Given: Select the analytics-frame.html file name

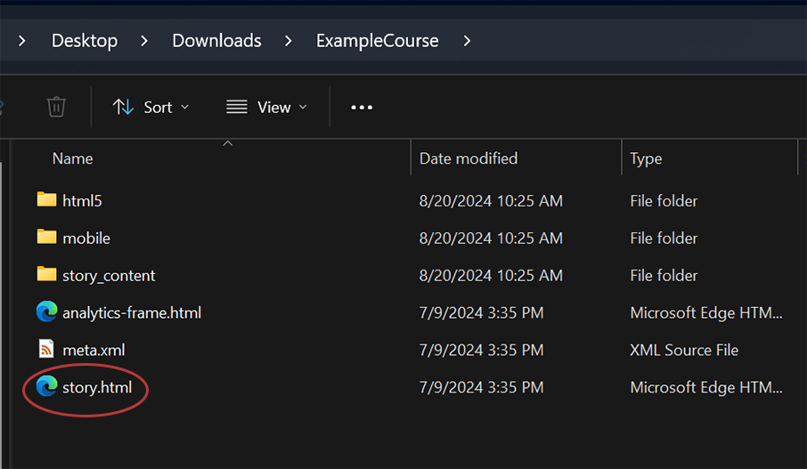Looking at the screenshot, I should 132,312.
